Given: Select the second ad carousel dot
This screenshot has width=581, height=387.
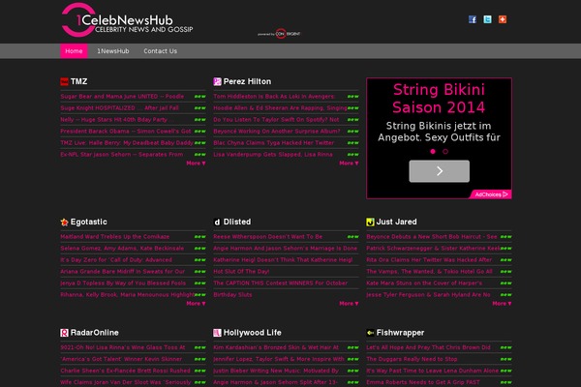Looking at the screenshot, I should [445, 151].
